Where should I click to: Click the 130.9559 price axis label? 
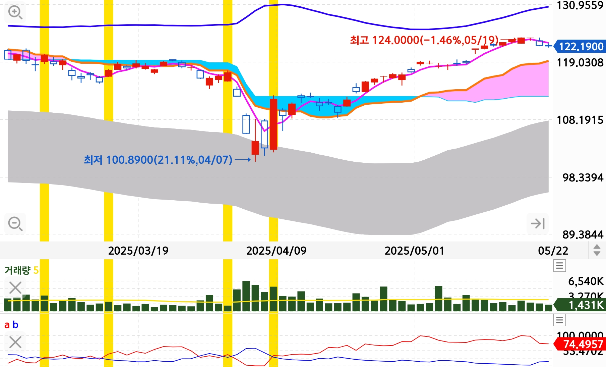580,5
